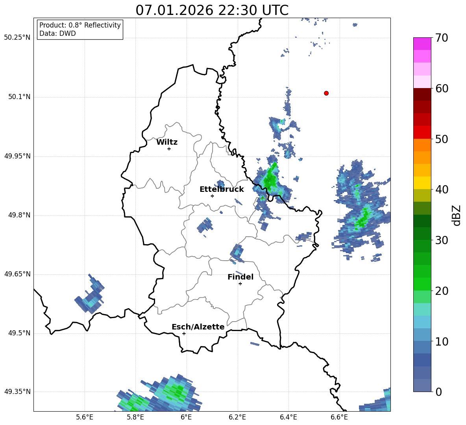Click the Wiltz location cross marker
This screenshot has width=466, height=425.
169,149
